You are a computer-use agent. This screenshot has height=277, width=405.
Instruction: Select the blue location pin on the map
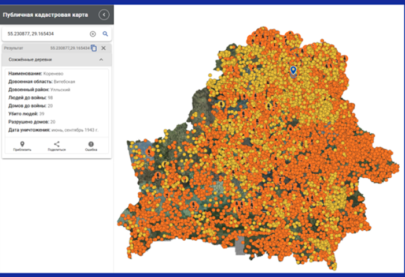pos(293,70)
